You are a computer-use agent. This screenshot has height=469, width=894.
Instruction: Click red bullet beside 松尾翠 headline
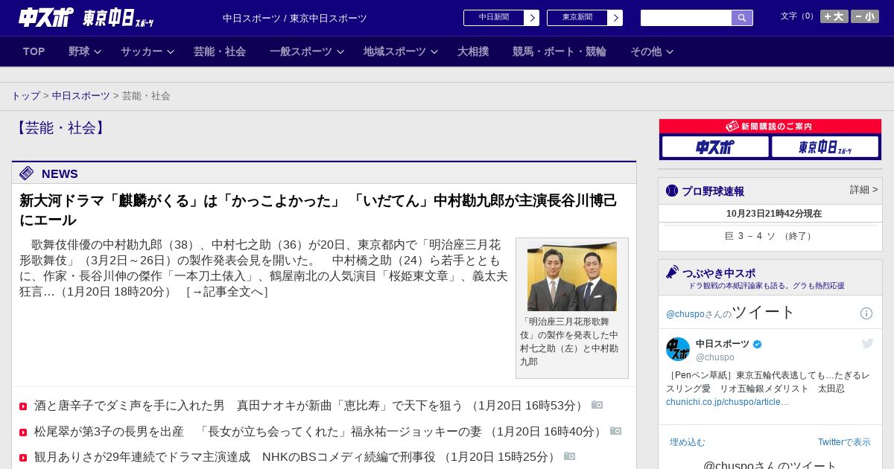[x=23, y=432]
